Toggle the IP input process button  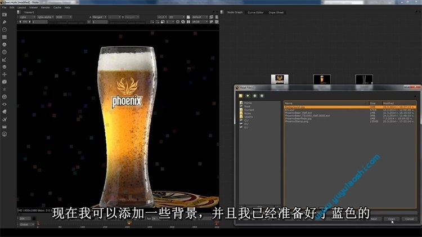coord(211,22)
